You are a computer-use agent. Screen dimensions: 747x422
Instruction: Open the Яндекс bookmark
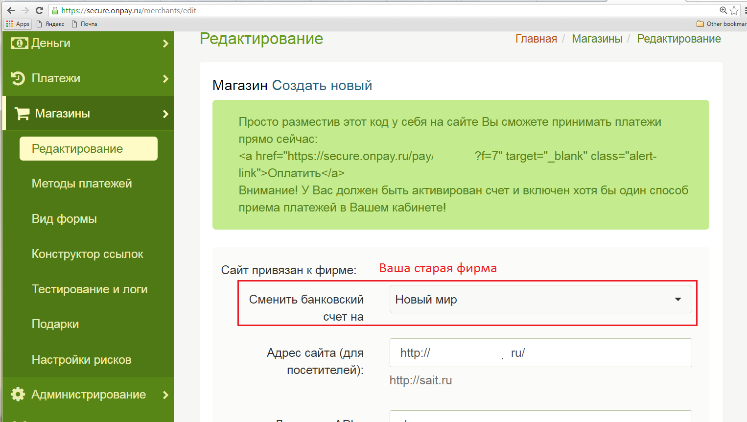coord(51,24)
